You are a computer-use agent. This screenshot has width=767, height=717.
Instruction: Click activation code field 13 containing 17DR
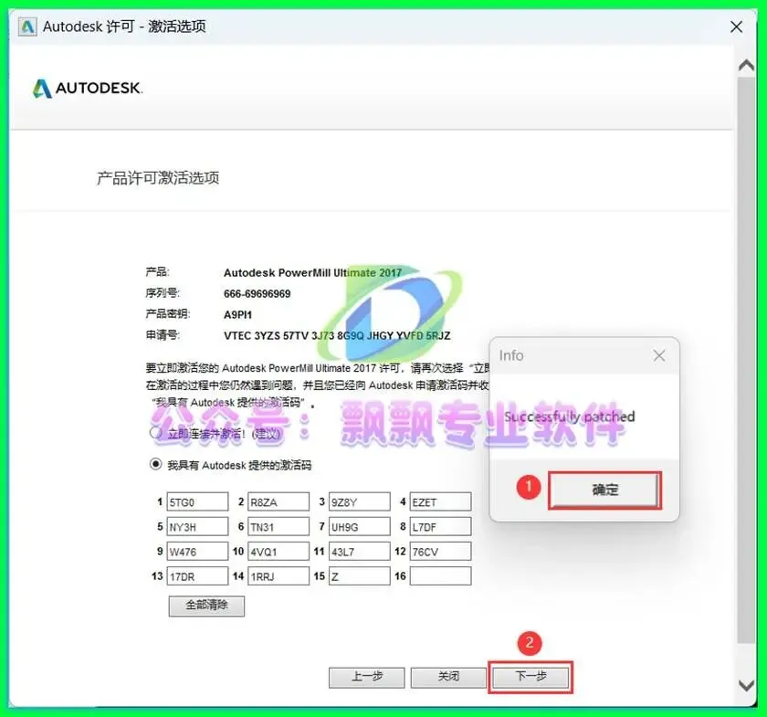pos(197,576)
